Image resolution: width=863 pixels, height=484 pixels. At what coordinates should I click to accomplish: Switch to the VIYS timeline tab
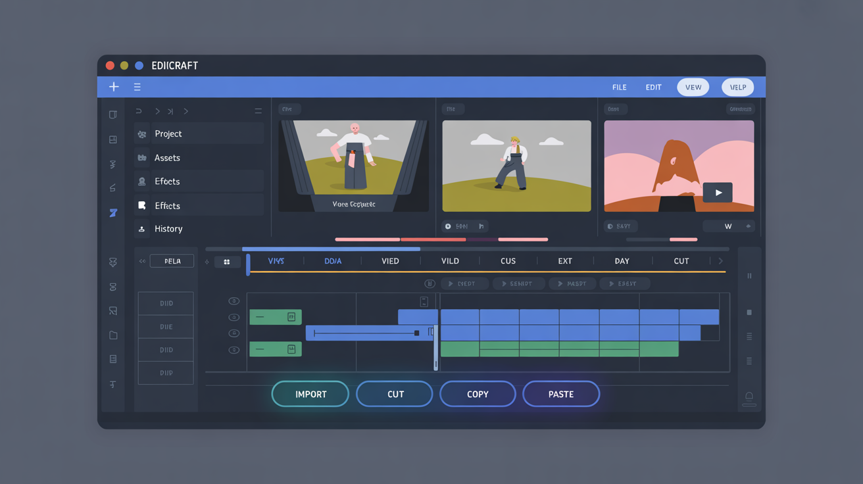click(x=276, y=261)
